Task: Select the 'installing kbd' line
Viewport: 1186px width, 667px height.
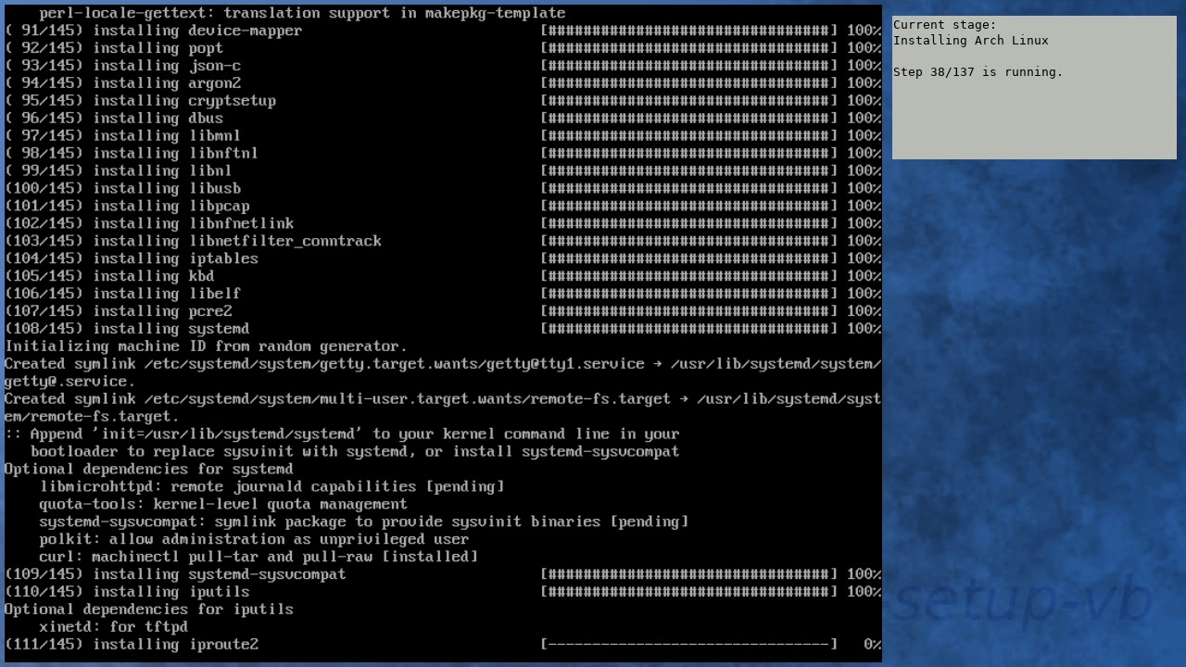Action: 443,277
